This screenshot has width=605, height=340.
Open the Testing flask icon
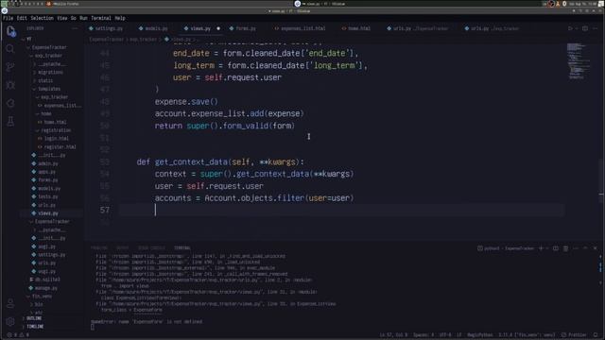(10, 122)
